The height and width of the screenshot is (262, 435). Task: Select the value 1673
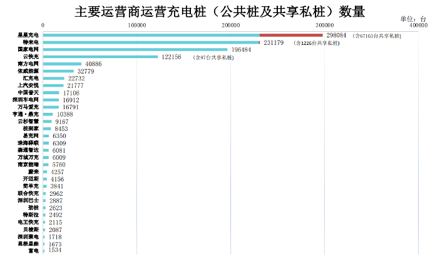click(55, 244)
